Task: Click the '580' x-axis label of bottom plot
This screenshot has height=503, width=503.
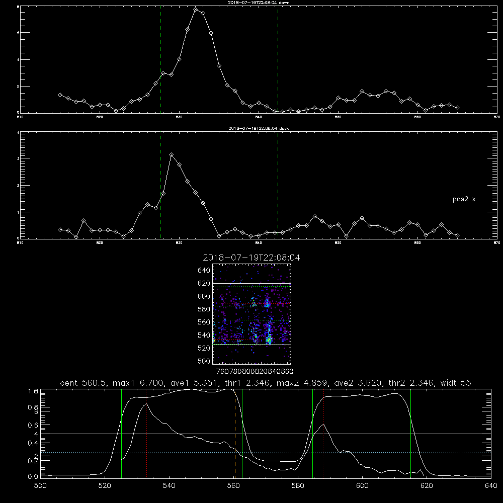Action: click(x=298, y=486)
